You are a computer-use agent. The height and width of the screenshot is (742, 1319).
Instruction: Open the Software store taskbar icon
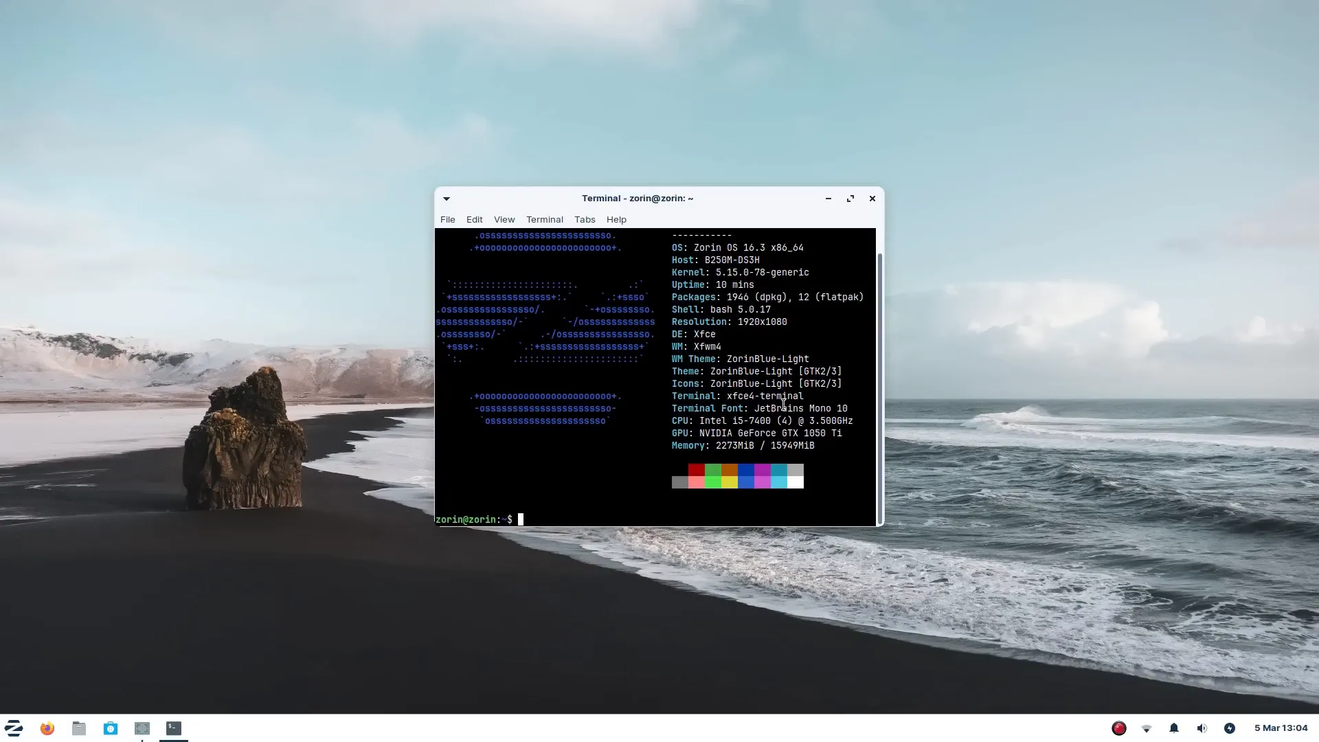111,728
